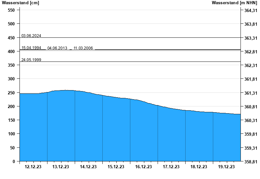Select the 15.04.1994 reference line label
Viewport: 260px width, 179px height.
(x=31, y=48)
